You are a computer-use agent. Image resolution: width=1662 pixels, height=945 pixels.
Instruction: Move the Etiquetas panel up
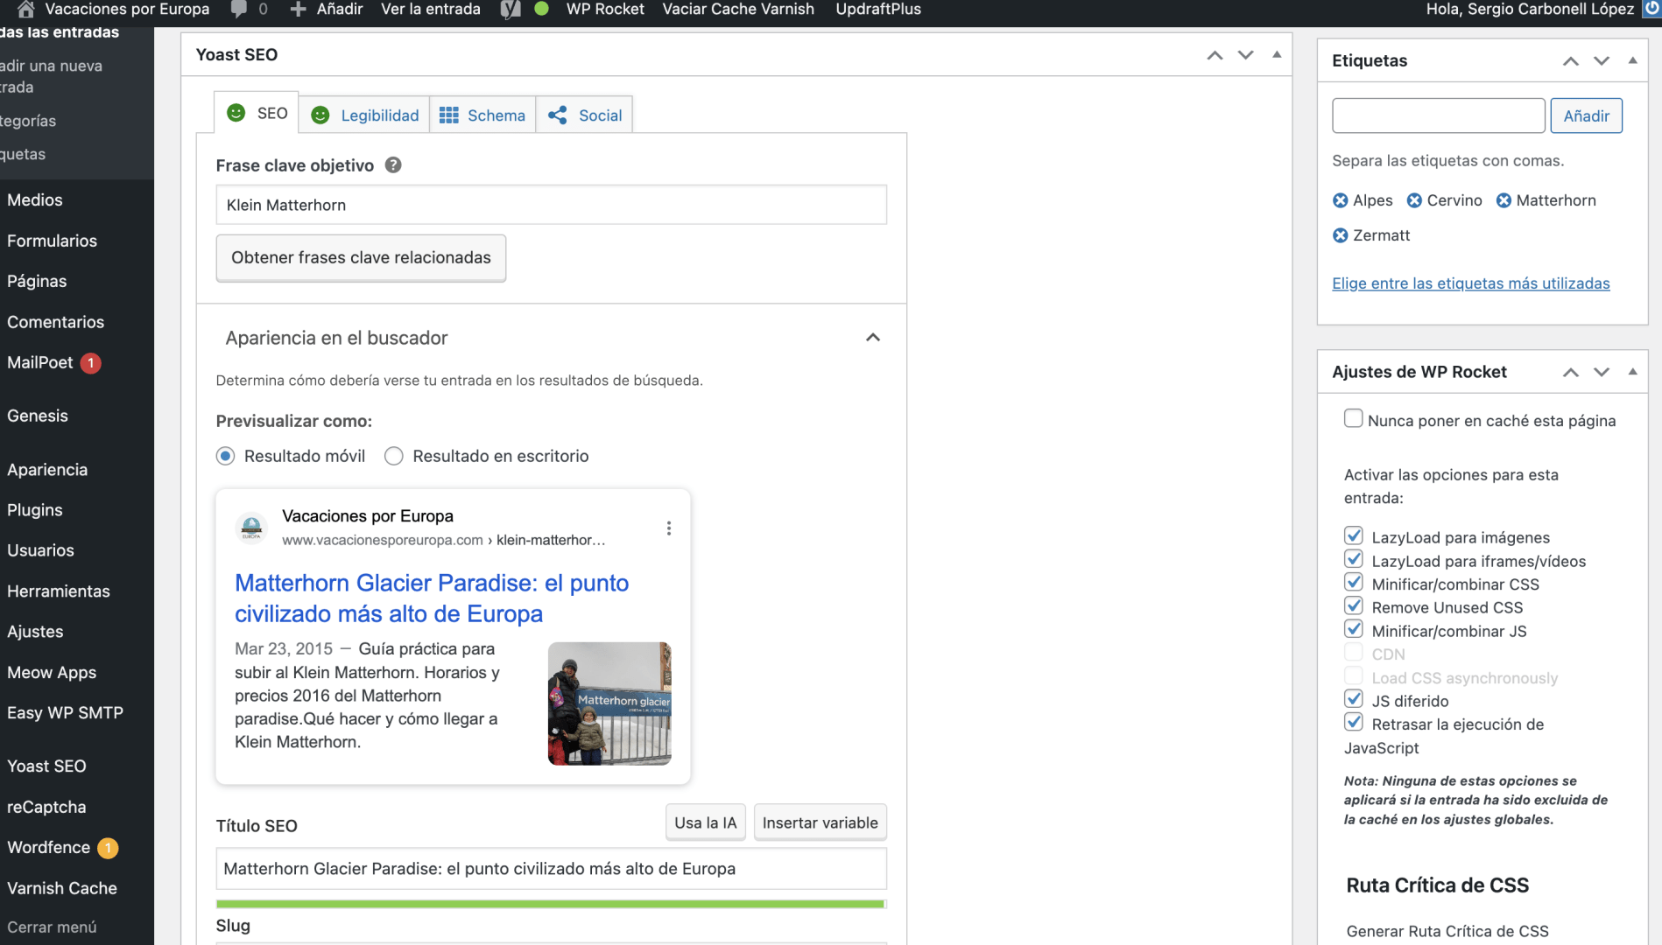(1571, 60)
